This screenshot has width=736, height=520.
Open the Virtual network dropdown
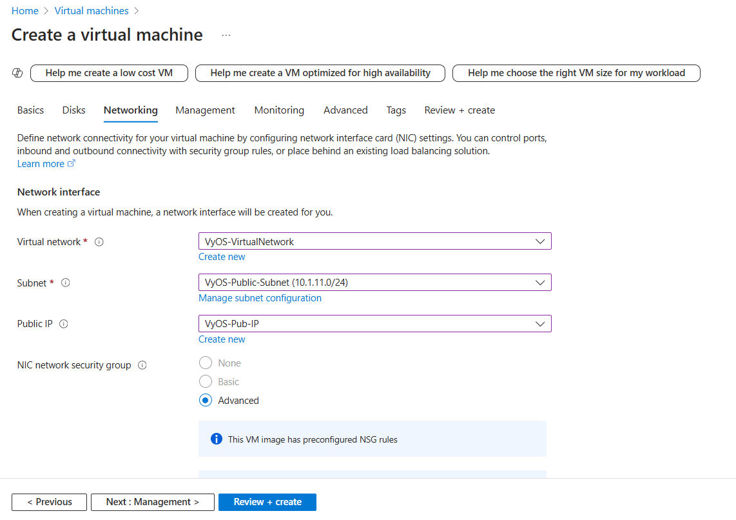tap(540, 241)
